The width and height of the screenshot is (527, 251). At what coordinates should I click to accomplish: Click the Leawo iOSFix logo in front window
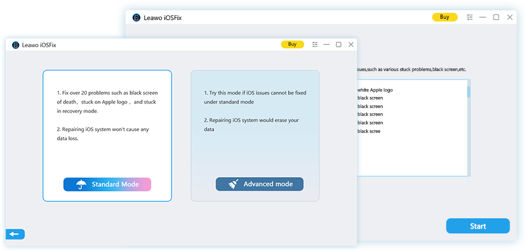(15, 45)
